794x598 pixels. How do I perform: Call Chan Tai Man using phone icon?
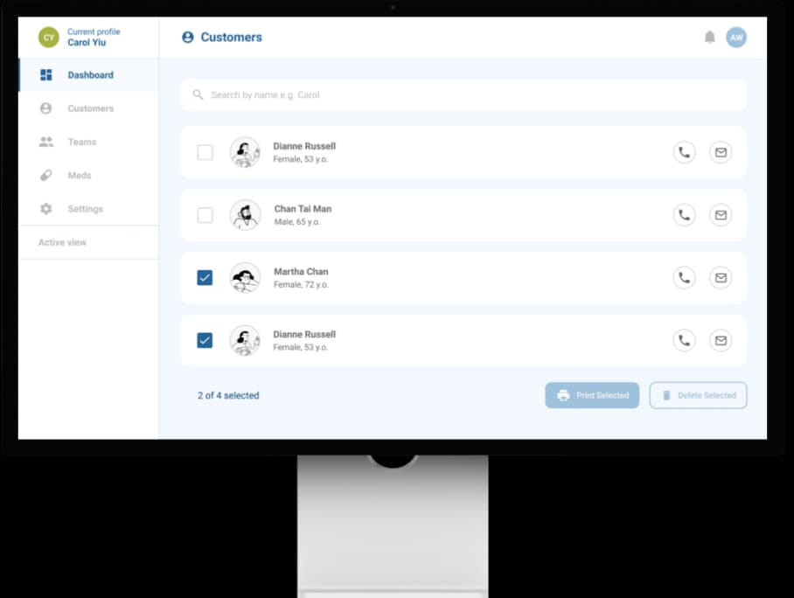pyautogui.click(x=684, y=215)
